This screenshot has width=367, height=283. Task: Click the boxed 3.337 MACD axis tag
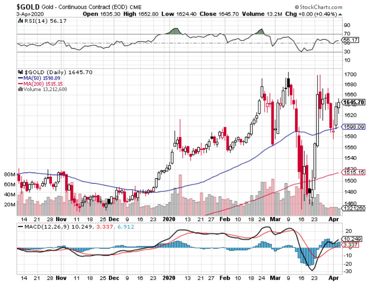click(350, 245)
